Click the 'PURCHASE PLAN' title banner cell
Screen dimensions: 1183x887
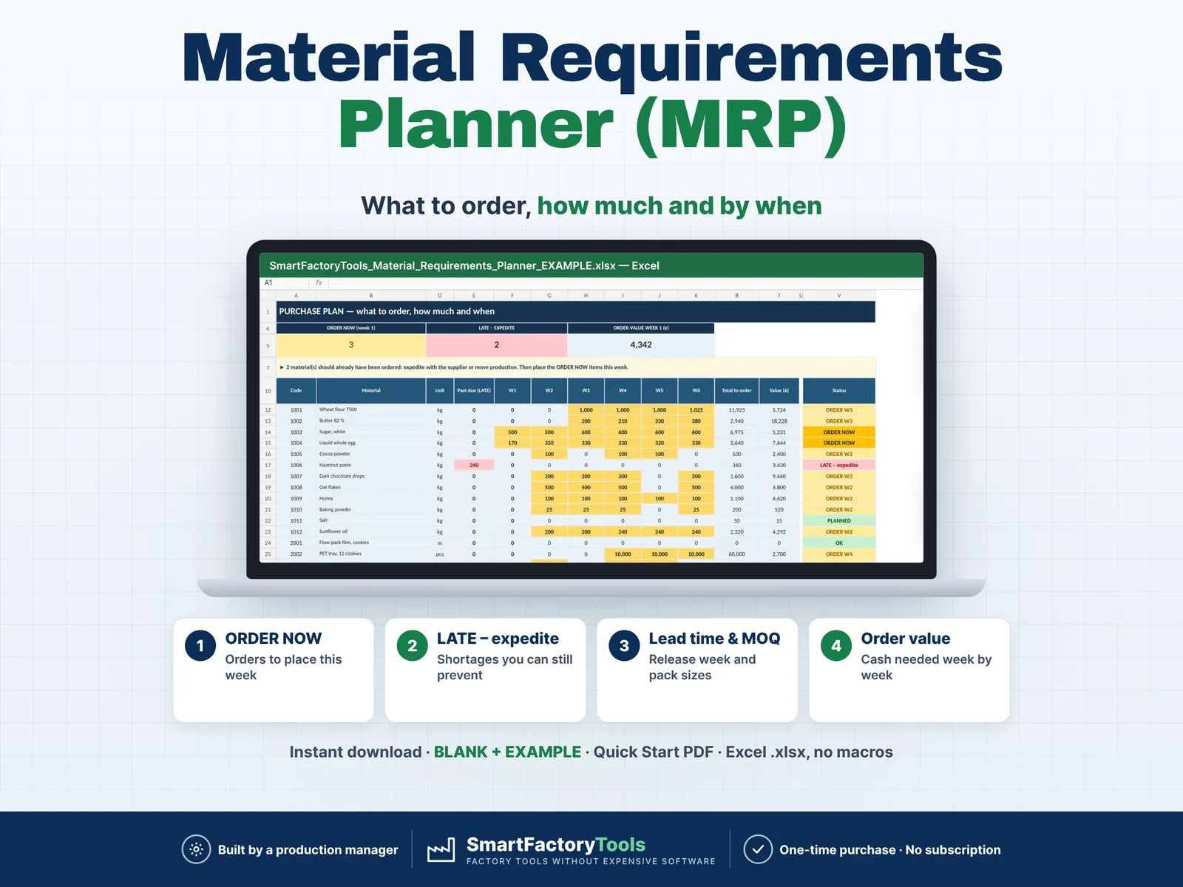576,311
